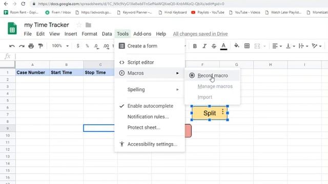Click the browser address bar URL
Viewport: 328px width, 184px height.
[131, 4]
